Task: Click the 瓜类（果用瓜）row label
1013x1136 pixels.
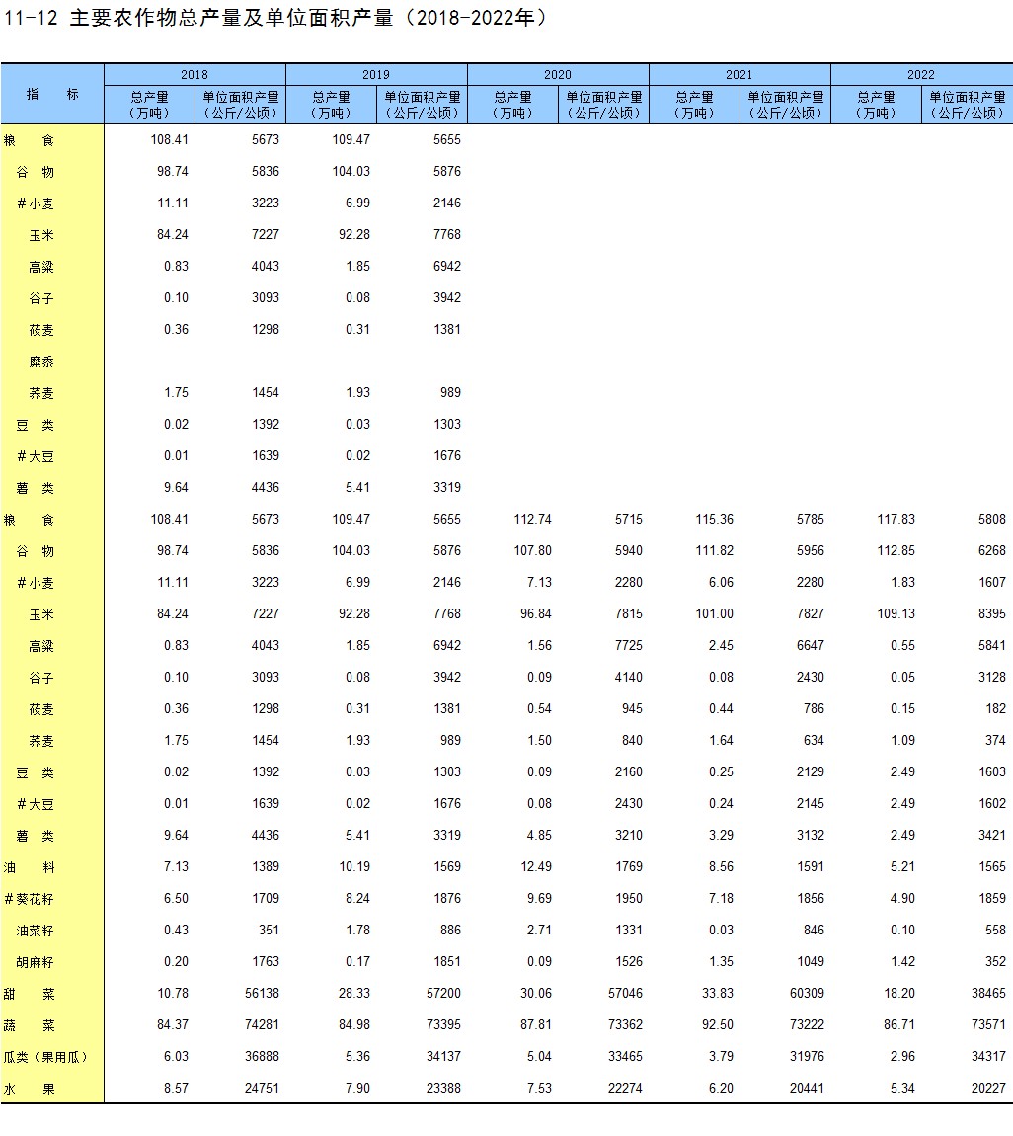Action: click(45, 1057)
